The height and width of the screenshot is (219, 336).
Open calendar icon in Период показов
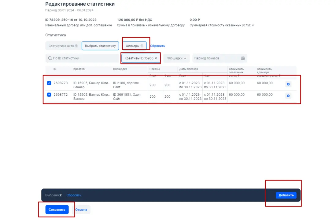242,58
